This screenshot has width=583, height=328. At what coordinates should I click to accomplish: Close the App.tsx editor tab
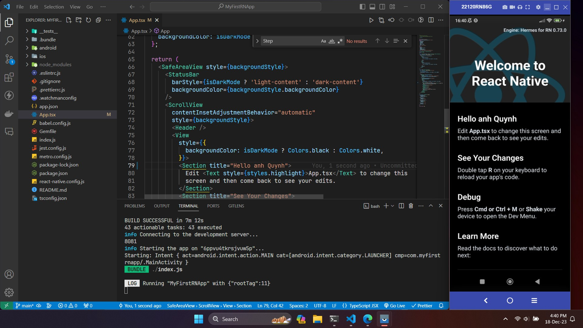coord(157,20)
